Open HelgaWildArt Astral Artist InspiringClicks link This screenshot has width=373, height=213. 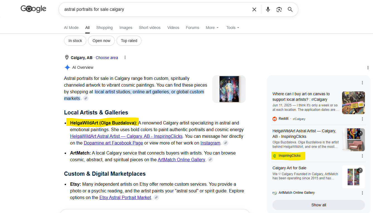tap(126, 136)
